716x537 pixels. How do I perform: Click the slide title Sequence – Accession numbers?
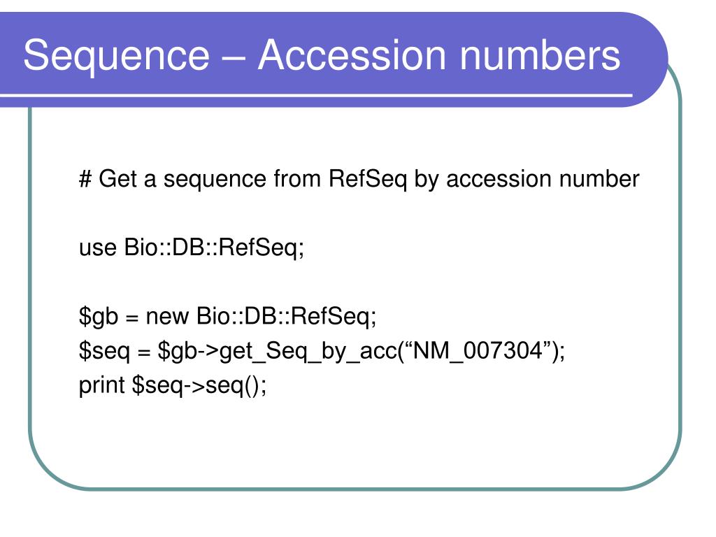(x=322, y=56)
